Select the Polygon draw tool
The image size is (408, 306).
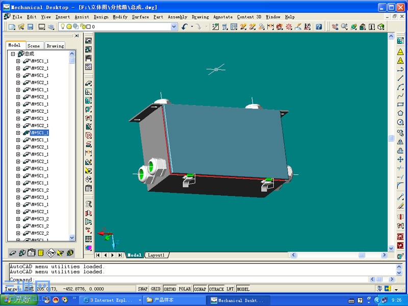point(400,113)
